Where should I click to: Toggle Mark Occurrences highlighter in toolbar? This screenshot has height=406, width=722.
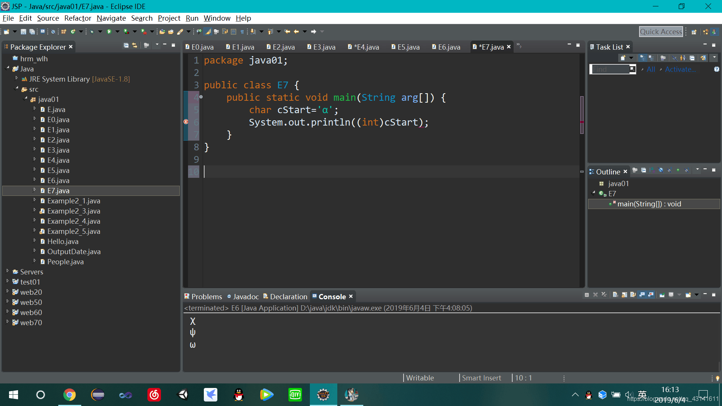(x=208, y=32)
